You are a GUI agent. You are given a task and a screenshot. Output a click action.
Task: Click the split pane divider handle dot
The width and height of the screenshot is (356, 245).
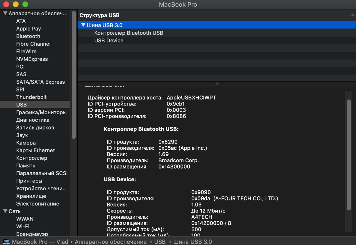[x=217, y=84]
